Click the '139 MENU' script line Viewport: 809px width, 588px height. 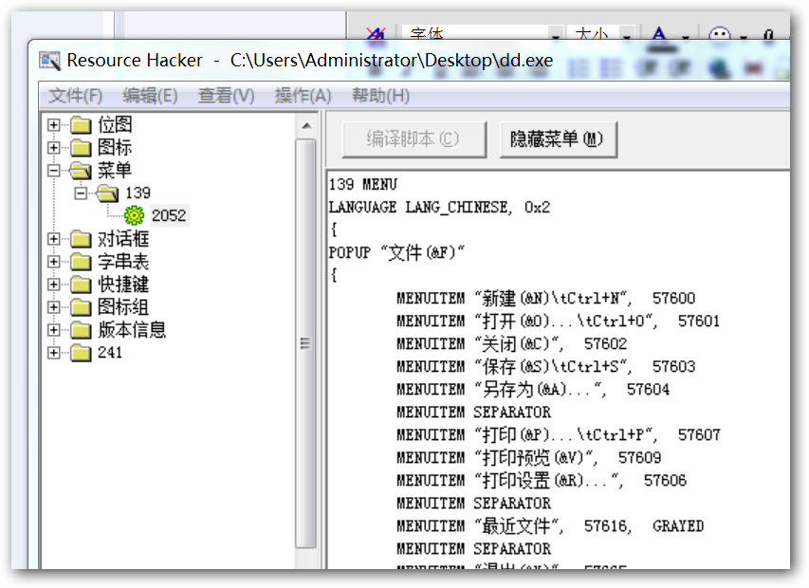pos(363,184)
